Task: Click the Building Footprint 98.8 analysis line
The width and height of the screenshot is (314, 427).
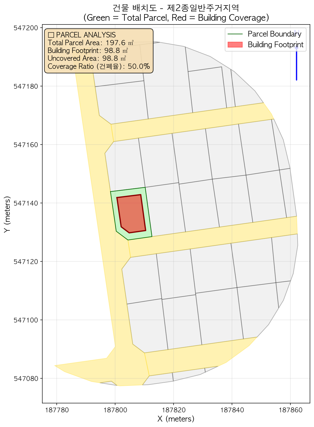Action: [87, 51]
